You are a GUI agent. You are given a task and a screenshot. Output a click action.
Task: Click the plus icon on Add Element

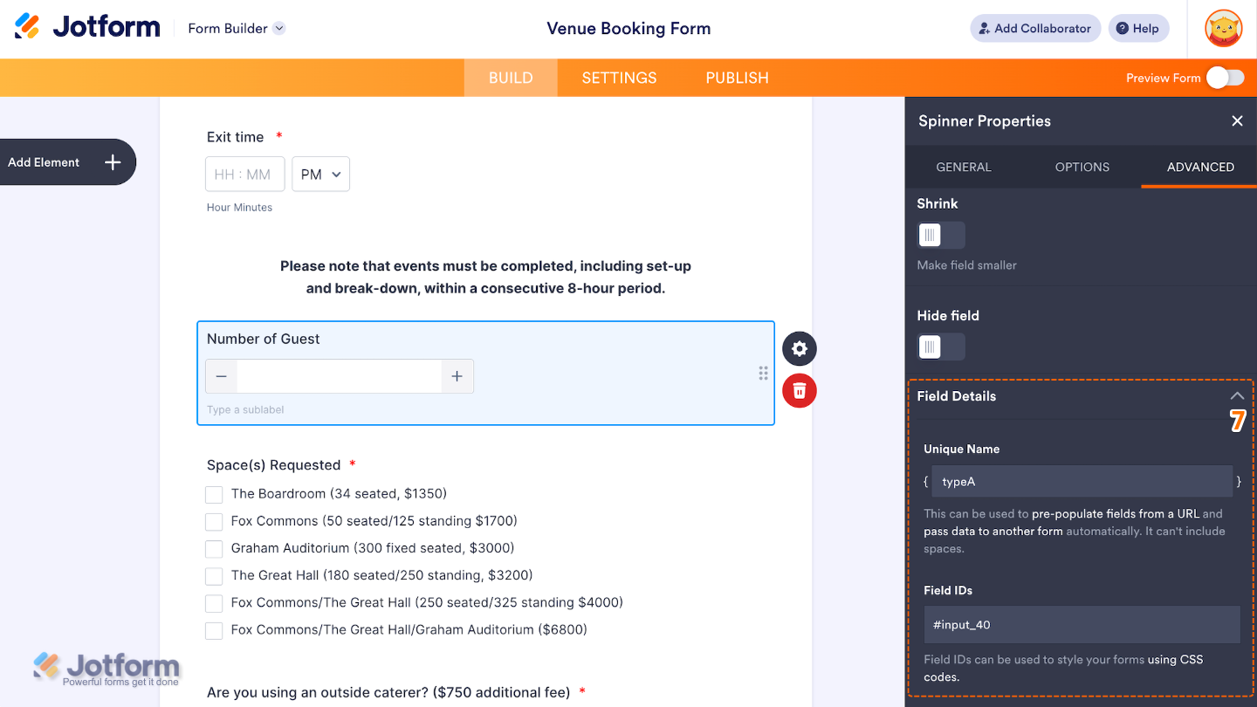[113, 162]
